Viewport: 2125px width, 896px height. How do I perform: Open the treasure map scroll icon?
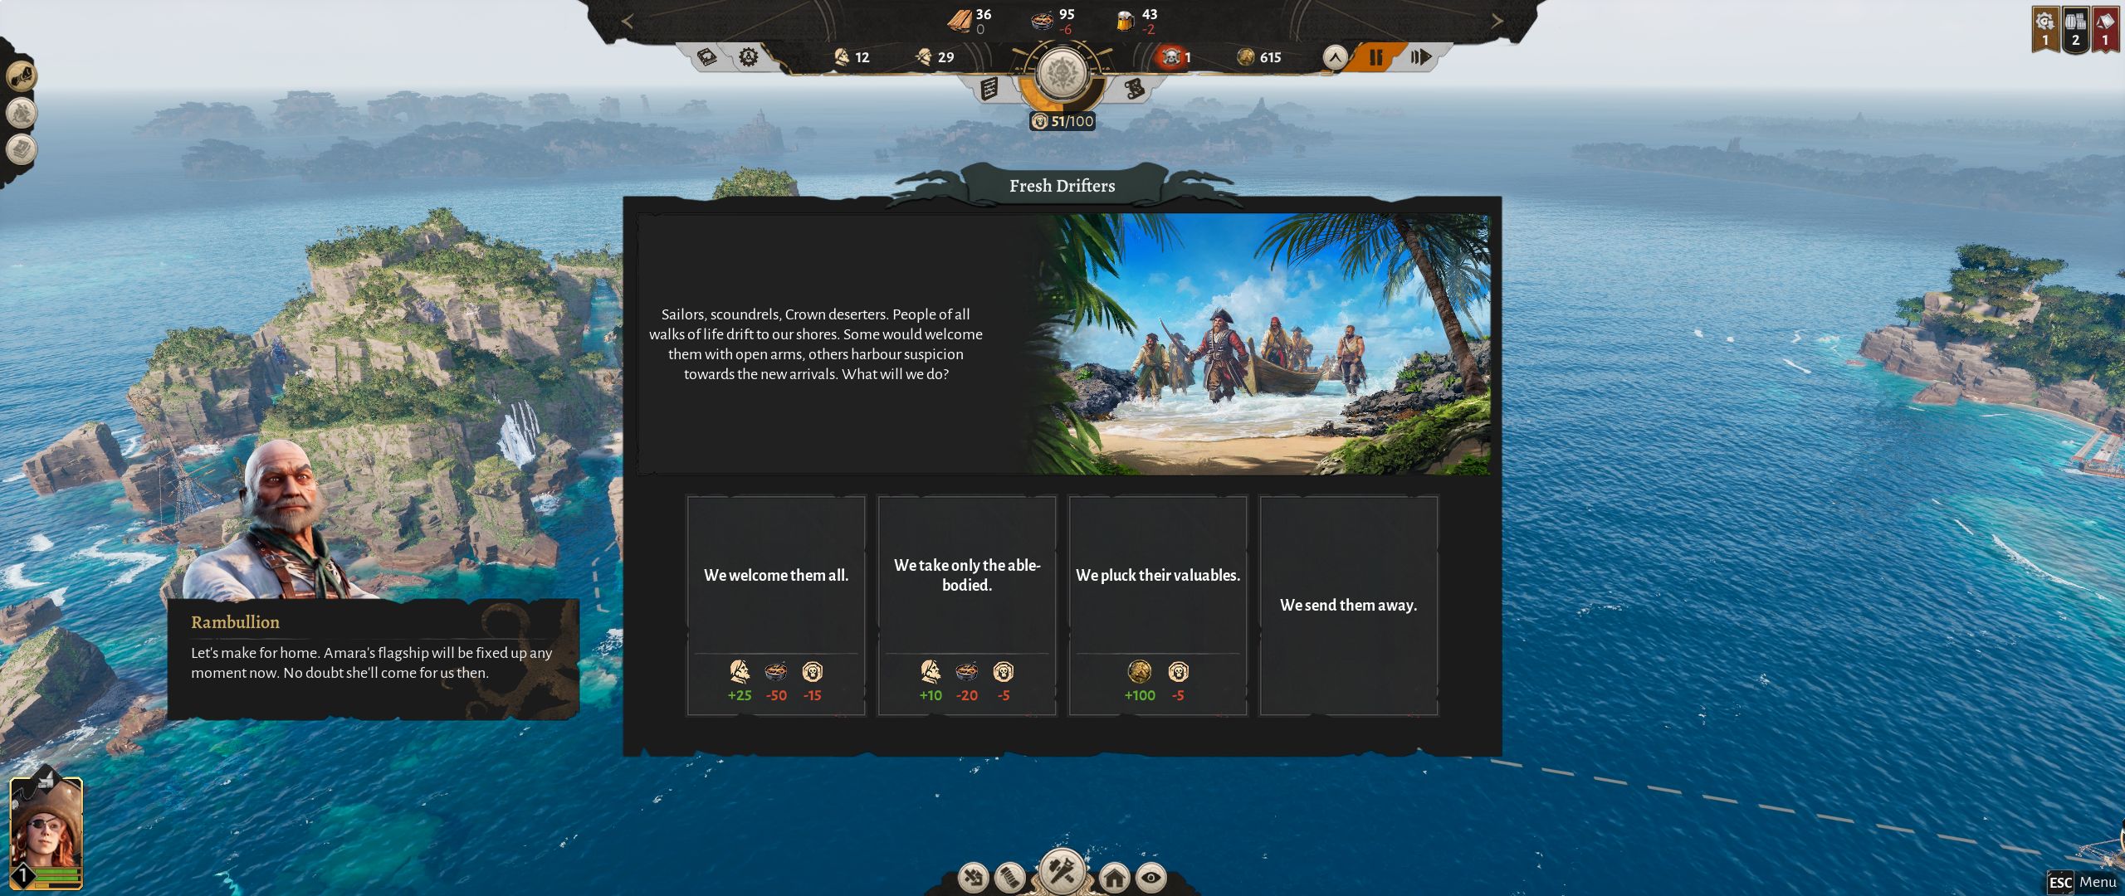click(1136, 88)
